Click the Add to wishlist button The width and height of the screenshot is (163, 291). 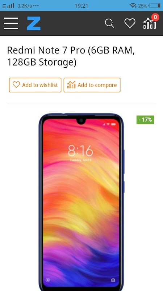pyautogui.click(x=35, y=85)
